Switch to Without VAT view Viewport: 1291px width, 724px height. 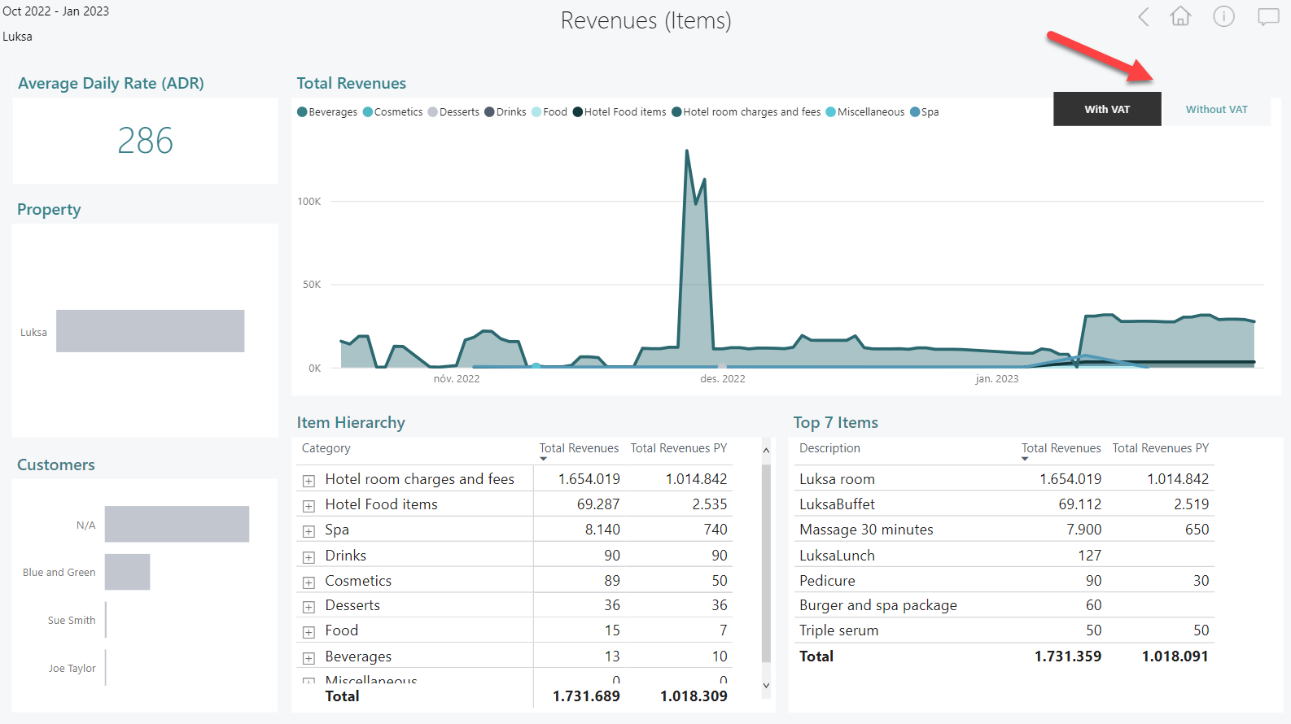pos(1216,110)
